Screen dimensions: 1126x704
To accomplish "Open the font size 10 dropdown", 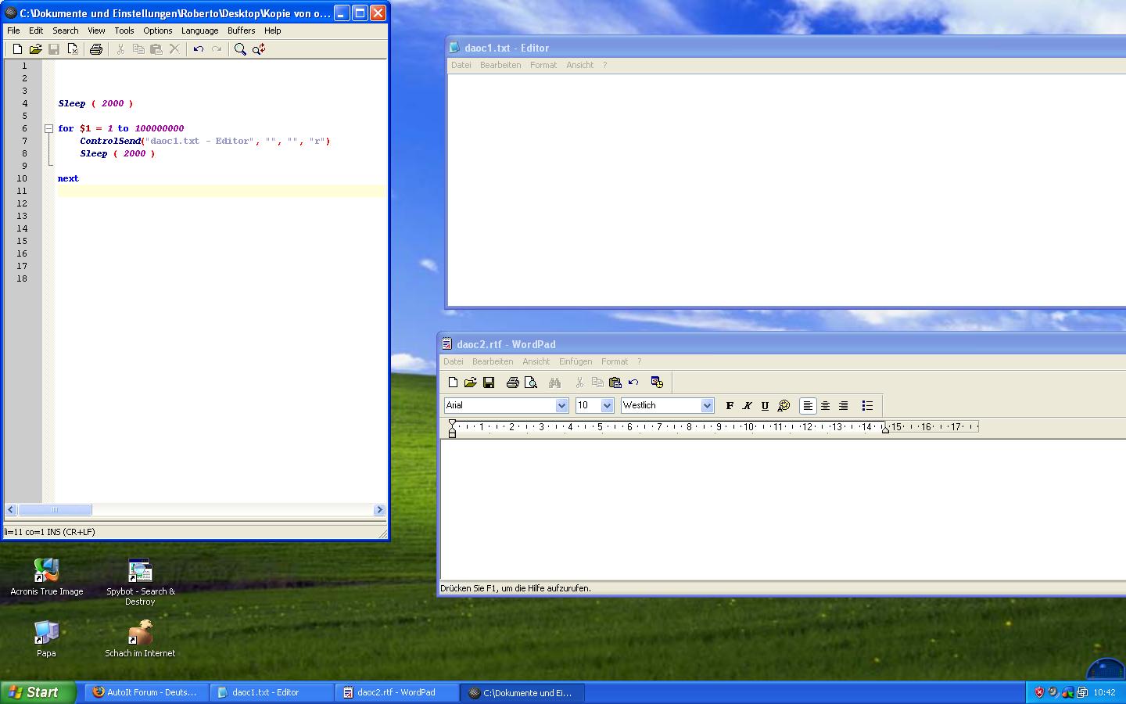I will click(607, 405).
